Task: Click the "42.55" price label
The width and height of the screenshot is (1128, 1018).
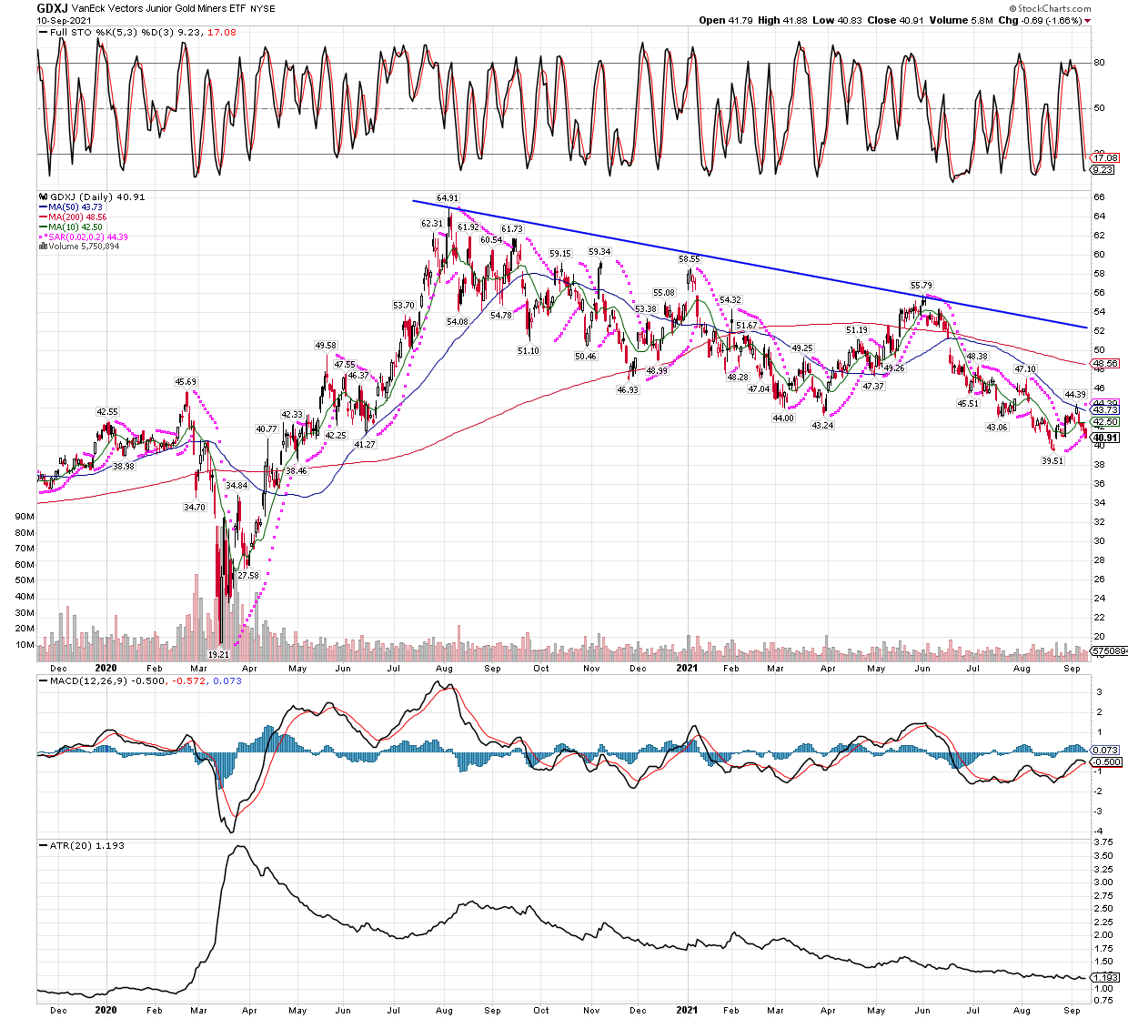Action: (x=107, y=412)
